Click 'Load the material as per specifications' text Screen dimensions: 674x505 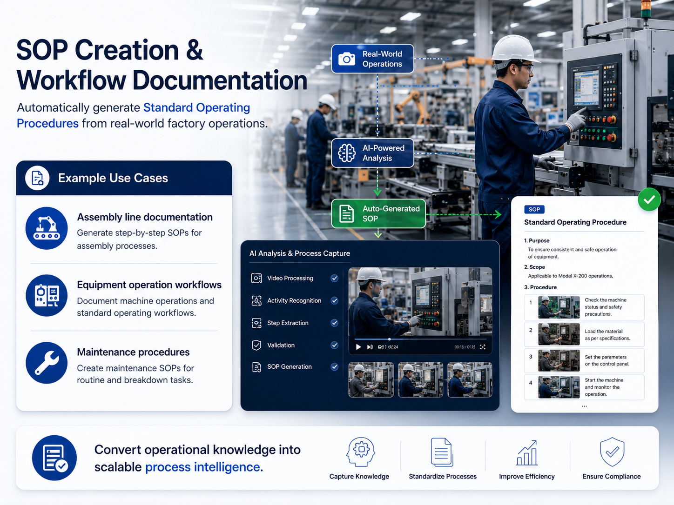(607, 335)
